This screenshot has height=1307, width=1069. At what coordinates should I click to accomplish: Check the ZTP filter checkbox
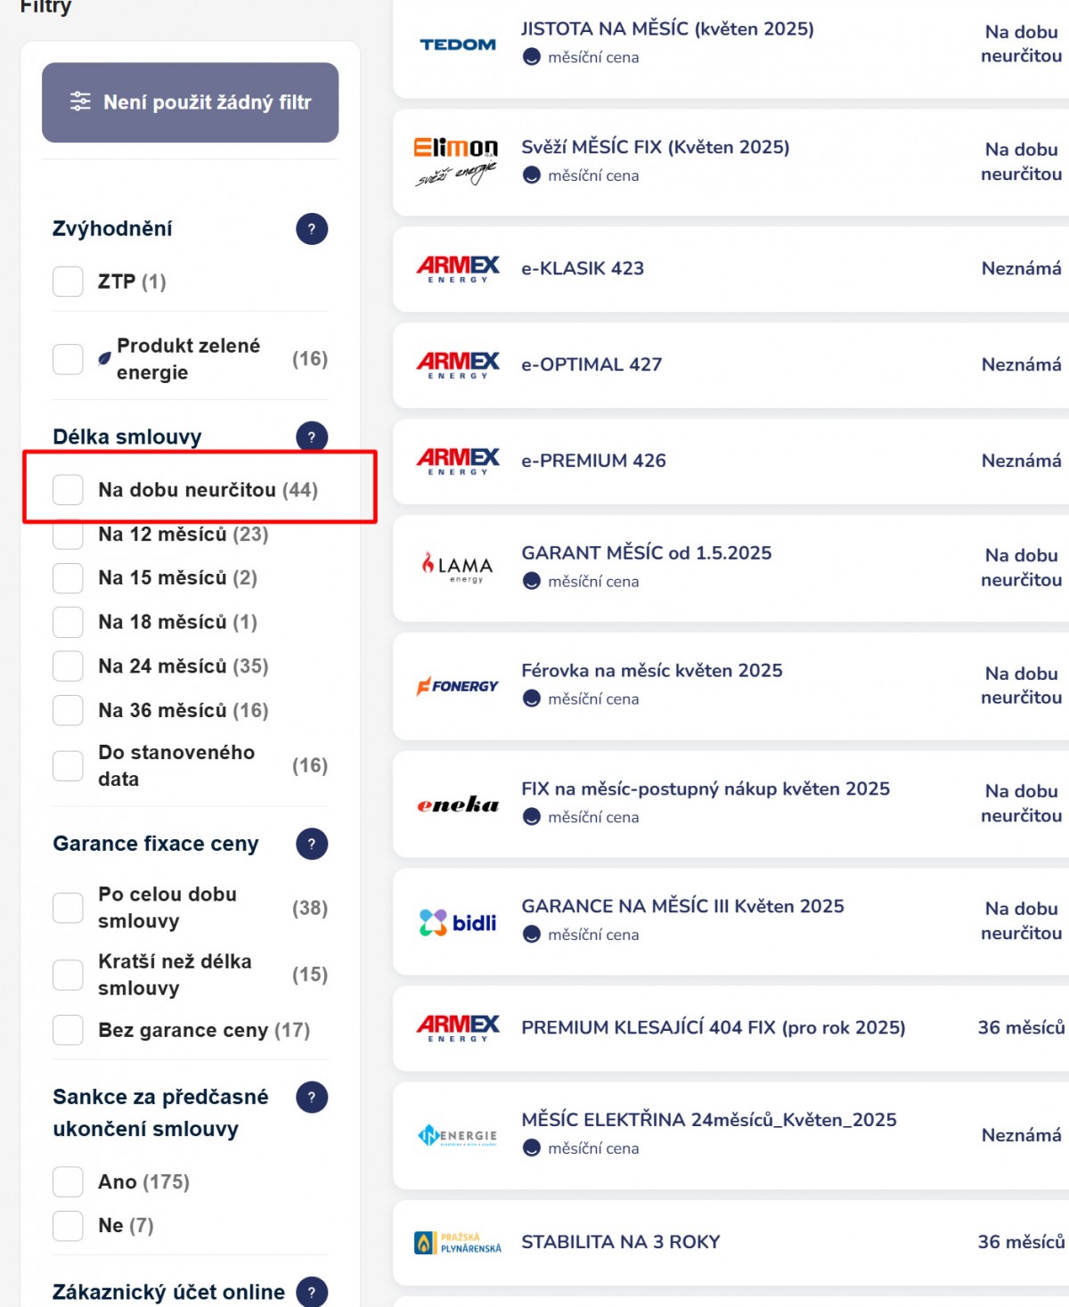click(x=68, y=282)
